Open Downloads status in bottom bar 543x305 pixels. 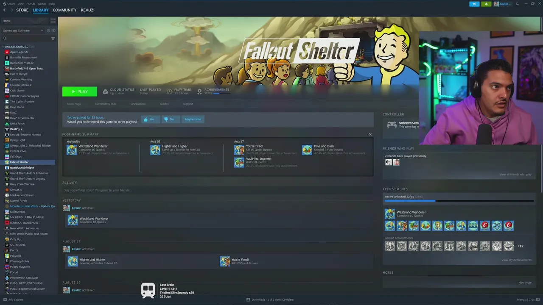click(x=270, y=299)
